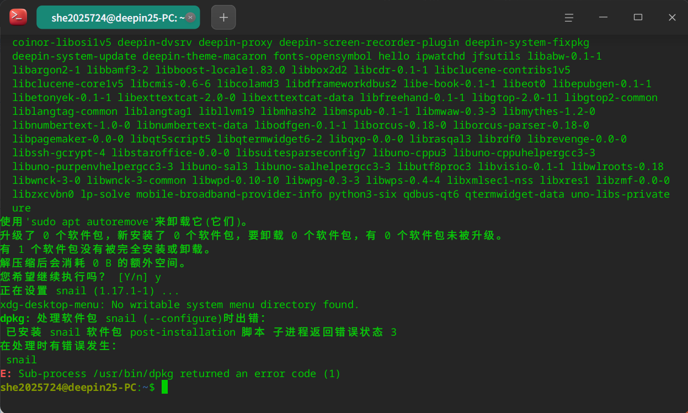Minimize the terminal window
The width and height of the screenshot is (688, 413).
604,18
